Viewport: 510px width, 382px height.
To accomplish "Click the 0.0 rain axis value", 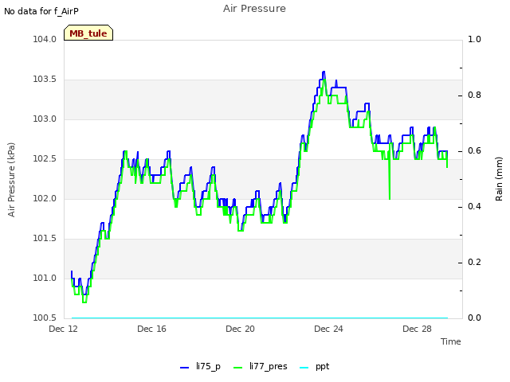I will [x=474, y=318].
